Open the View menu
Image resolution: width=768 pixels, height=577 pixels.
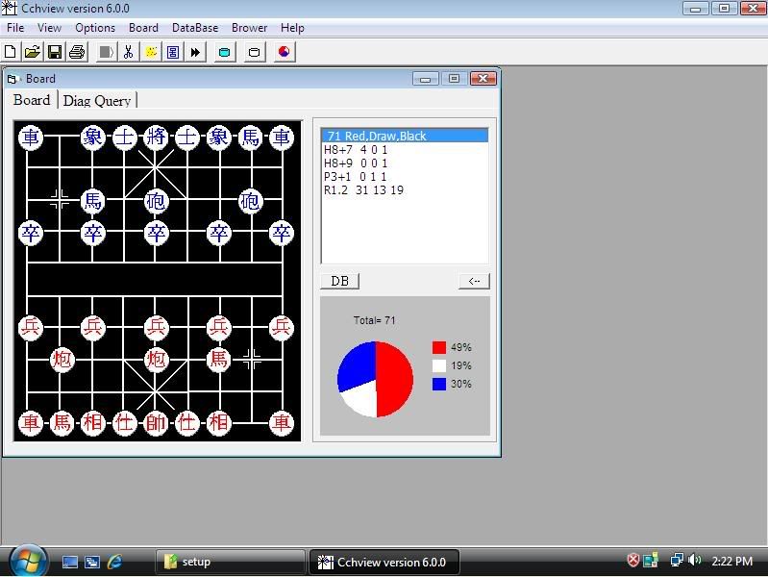click(x=49, y=28)
